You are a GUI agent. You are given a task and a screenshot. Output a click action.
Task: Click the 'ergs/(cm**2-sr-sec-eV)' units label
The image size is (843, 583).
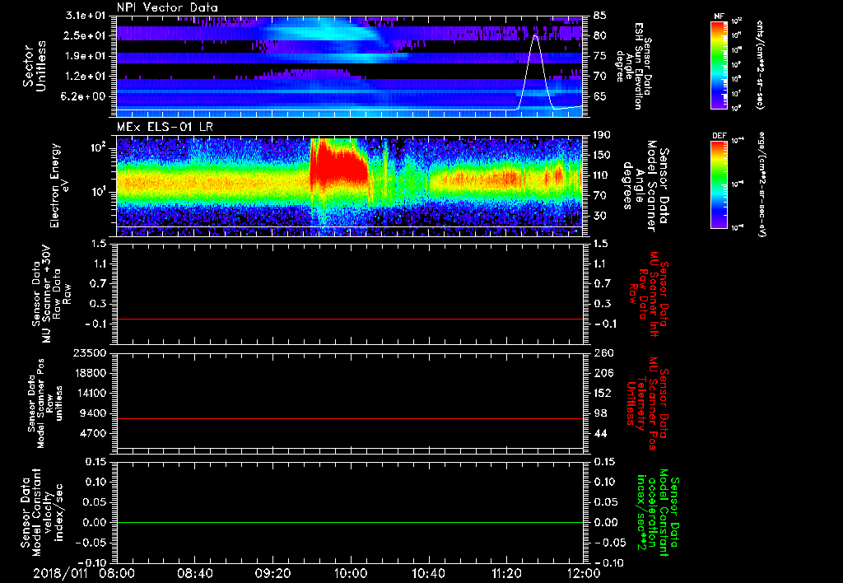click(763, 184)
